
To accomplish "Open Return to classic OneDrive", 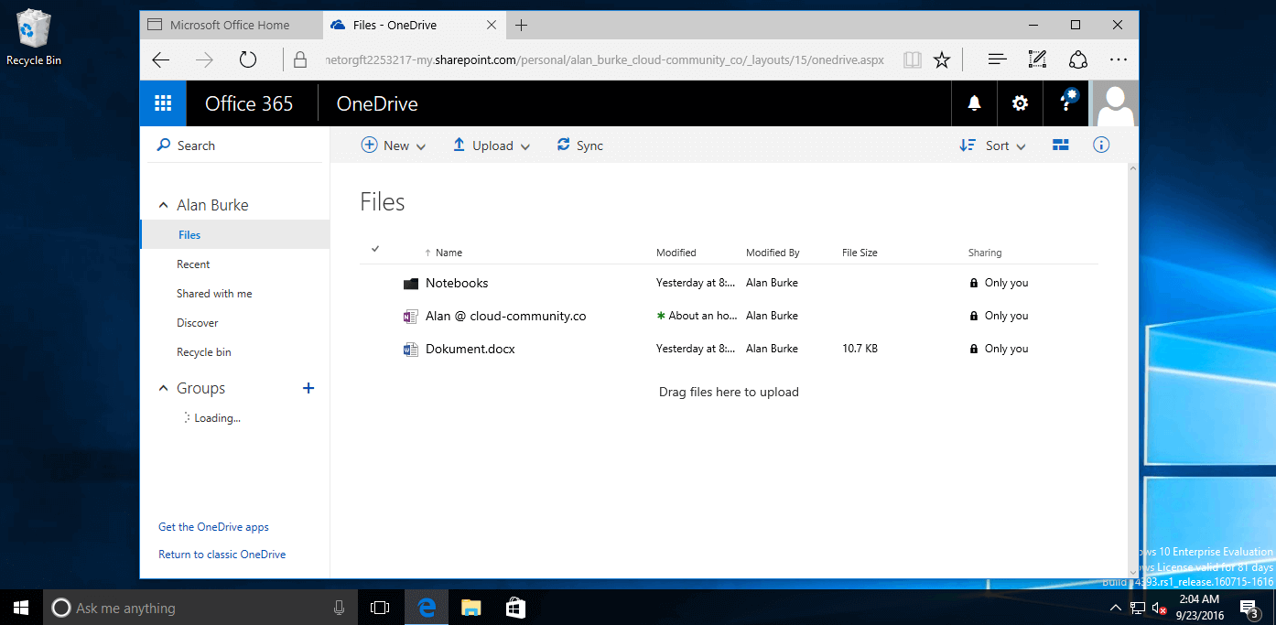I will [222, 554].
